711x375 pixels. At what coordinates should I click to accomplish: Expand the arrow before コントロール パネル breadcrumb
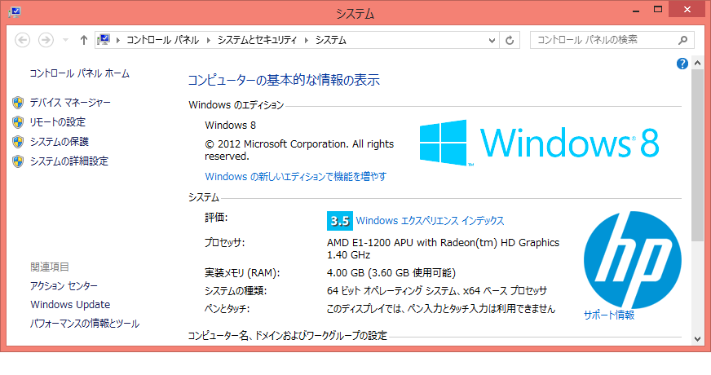coord(118,40)
